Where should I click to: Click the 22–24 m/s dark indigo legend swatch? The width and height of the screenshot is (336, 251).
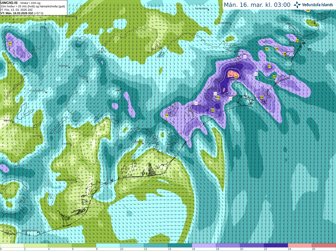[276, 245]
